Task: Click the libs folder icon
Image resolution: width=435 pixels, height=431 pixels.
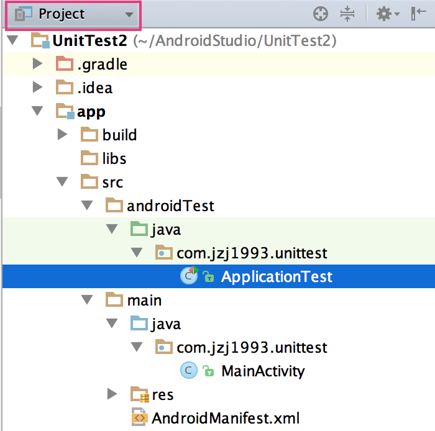Action: [x=89, y=158]
